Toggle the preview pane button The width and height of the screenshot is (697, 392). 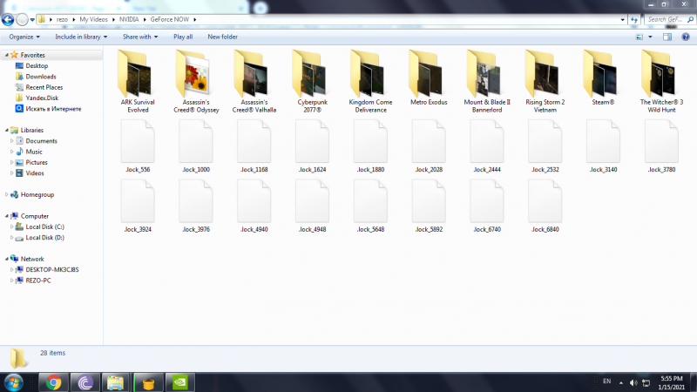pos(667,37)
